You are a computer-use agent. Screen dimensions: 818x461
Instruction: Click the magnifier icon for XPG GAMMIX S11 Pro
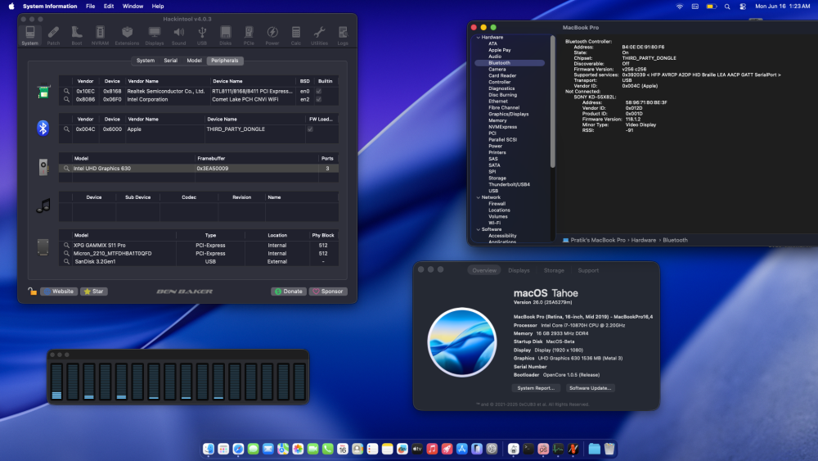(x=66, y=246)
